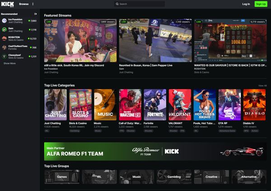Open Just Chatting category card
The width and height of the screenshot is (271, 191).
(56, 105)
